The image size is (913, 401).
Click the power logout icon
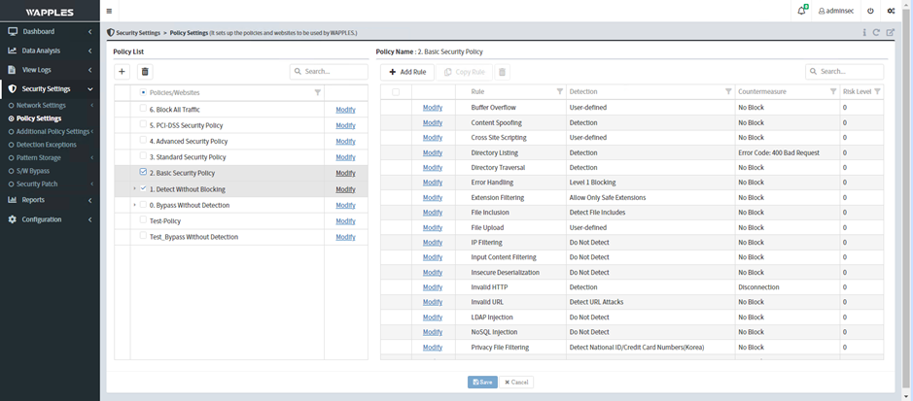pos(870,11)
